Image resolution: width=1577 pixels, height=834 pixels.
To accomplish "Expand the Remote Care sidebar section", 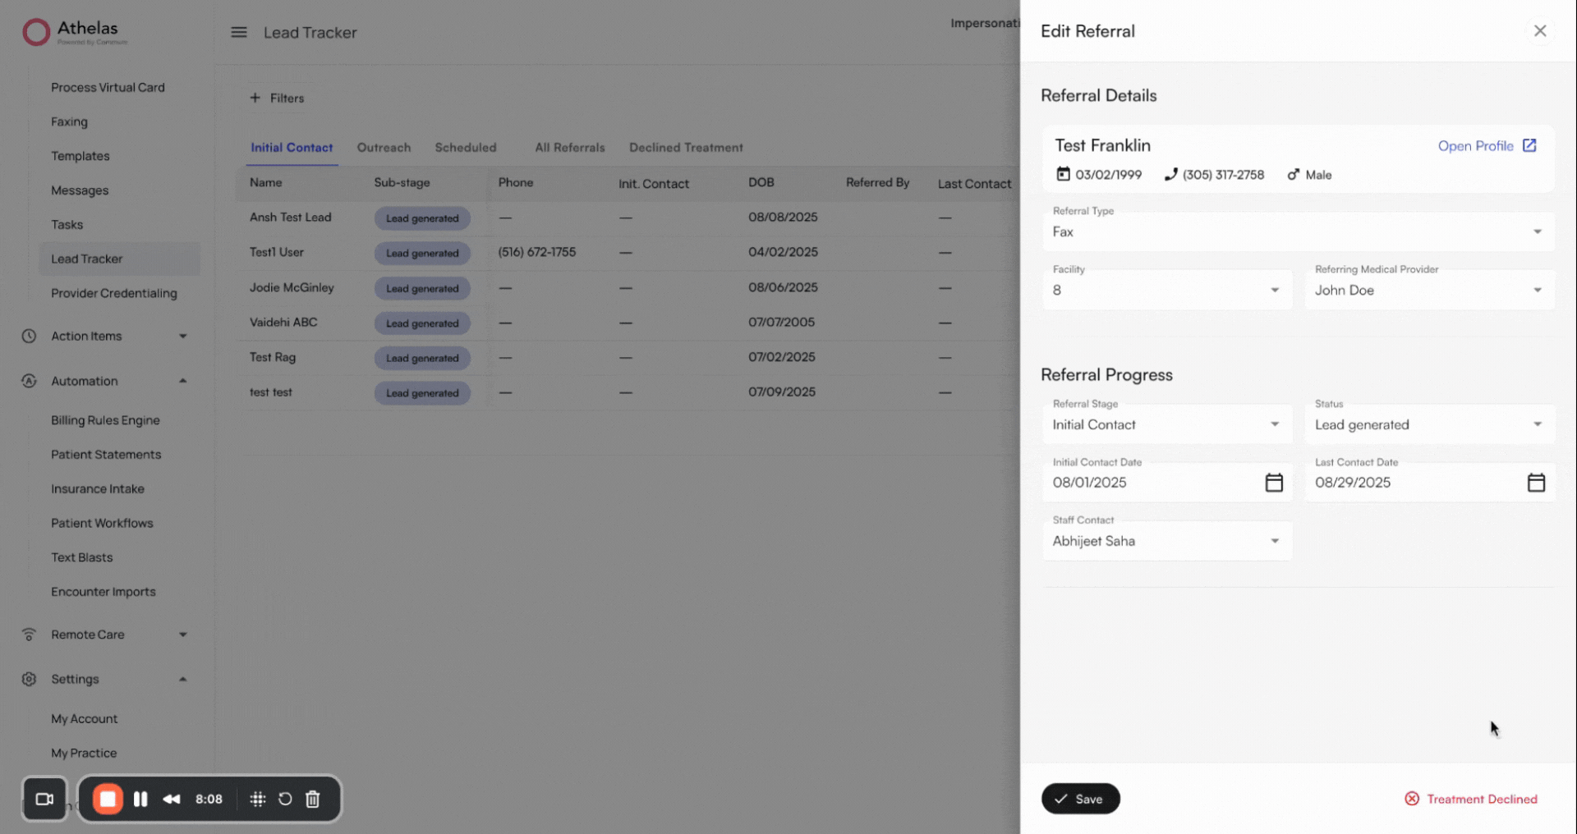I will (x=183, y=635).
